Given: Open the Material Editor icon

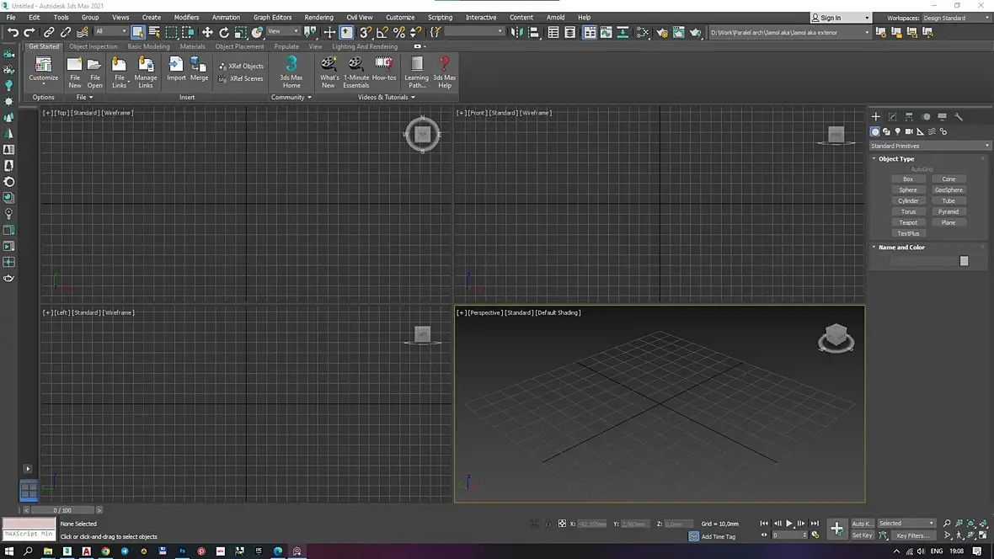Looking at the screenshot, I should [x=644, y=32].
